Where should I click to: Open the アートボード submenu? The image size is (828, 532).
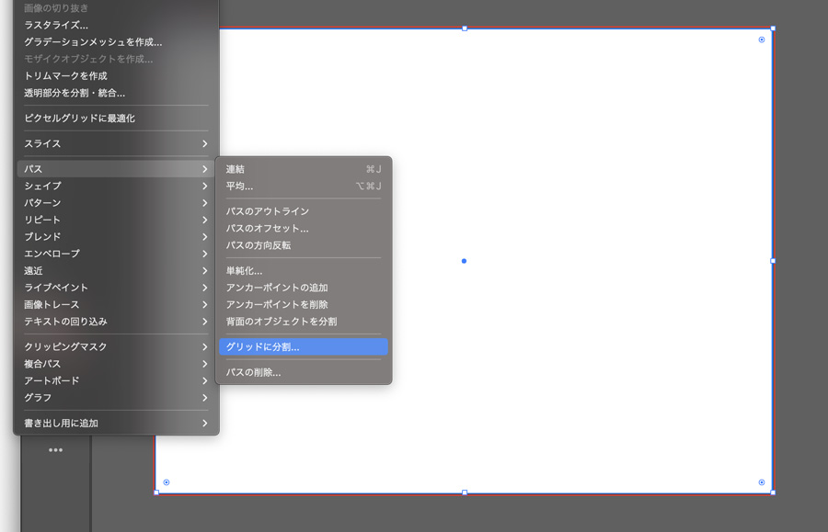tap(116, 380)
